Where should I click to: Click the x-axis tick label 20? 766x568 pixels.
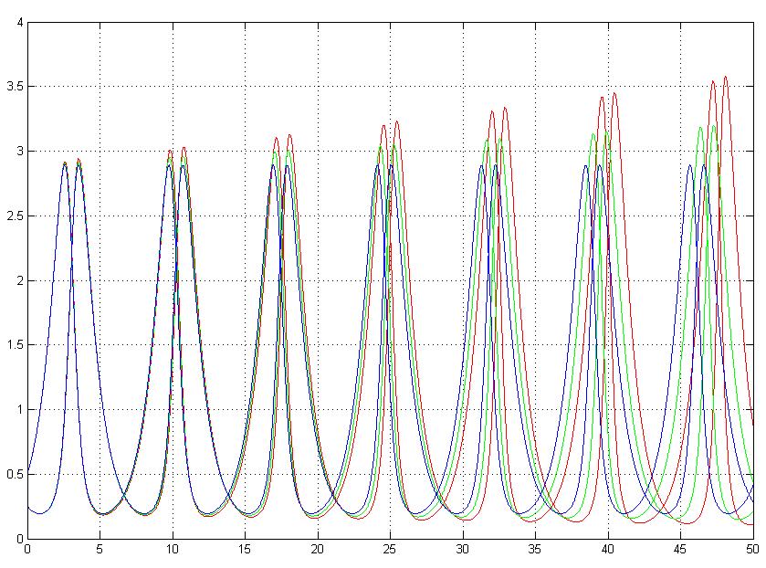(x=317, y=551)
